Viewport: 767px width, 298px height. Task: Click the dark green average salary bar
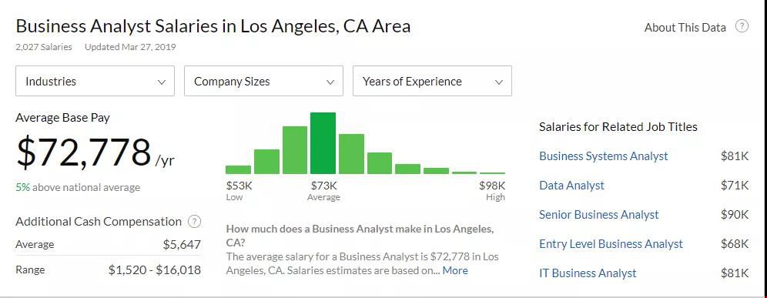[323, 143]
